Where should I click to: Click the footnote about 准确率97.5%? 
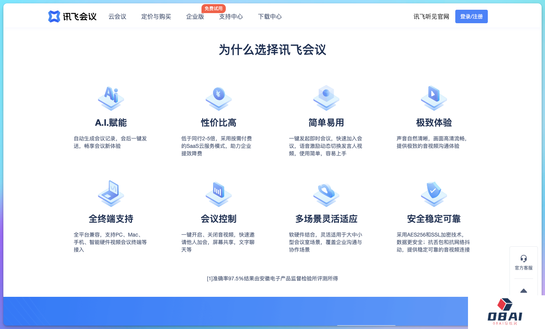tap(272, 278)
